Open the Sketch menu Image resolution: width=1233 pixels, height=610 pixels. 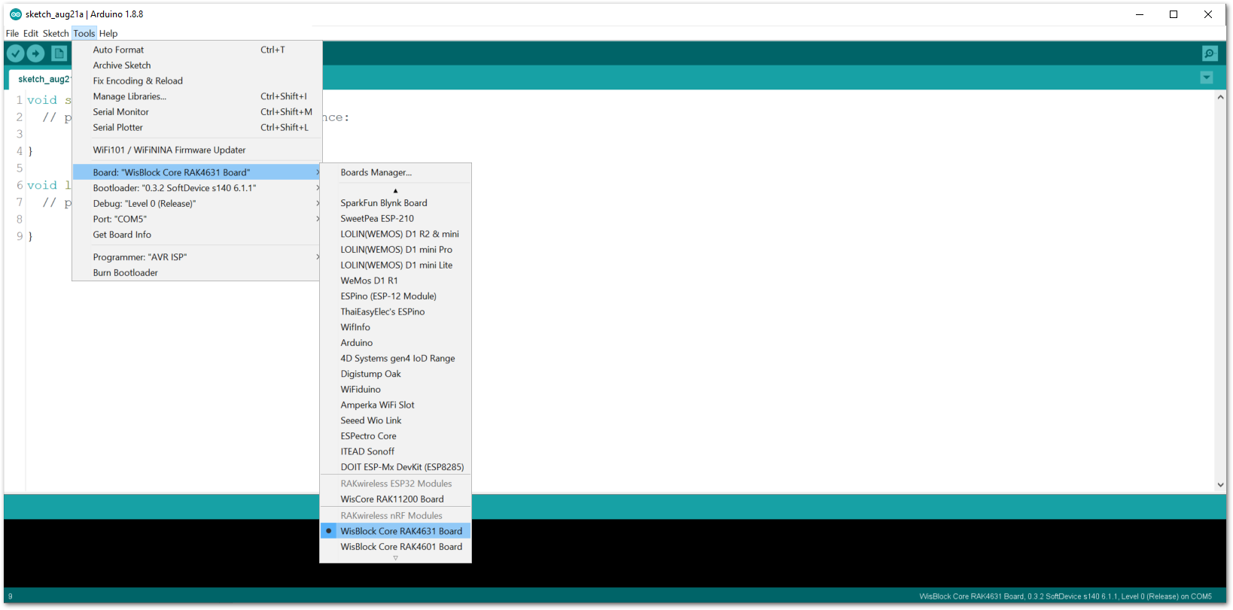click(55, 33)
